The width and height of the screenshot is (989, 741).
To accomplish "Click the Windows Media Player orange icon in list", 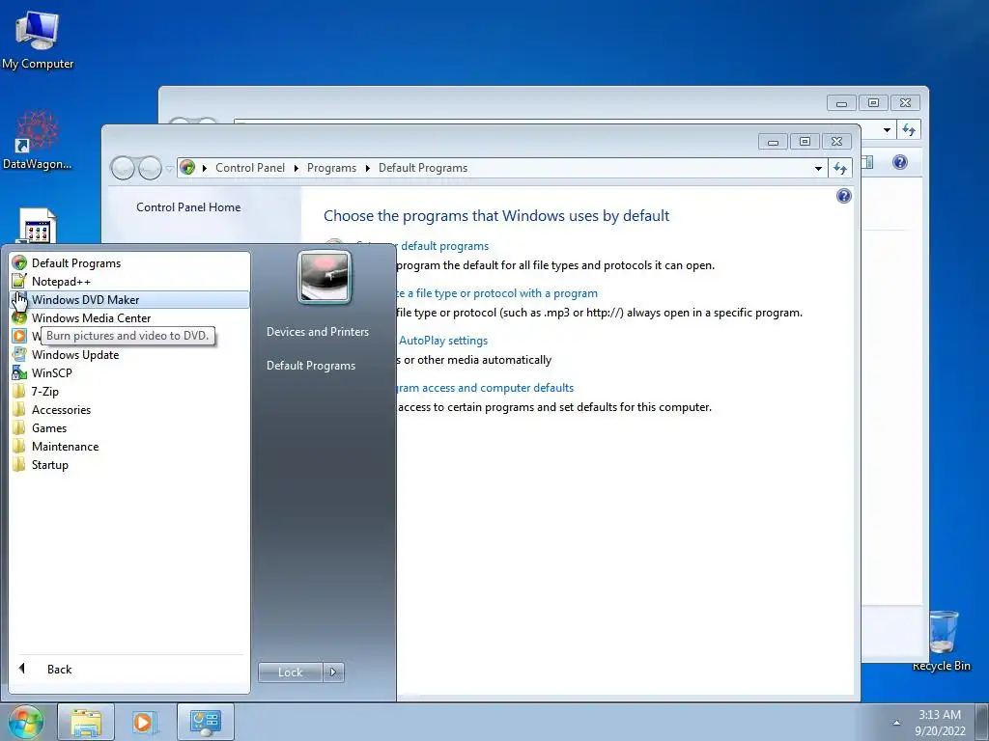I will tap(19, 337).
